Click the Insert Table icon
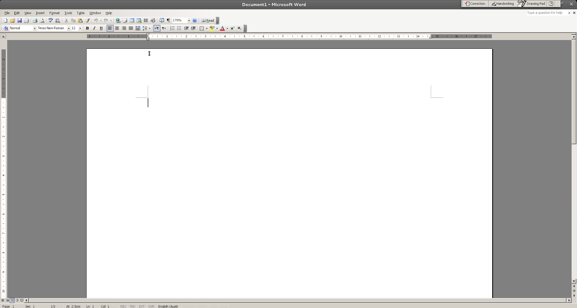This screenshot has width=577, height=308. pos(132,21)
